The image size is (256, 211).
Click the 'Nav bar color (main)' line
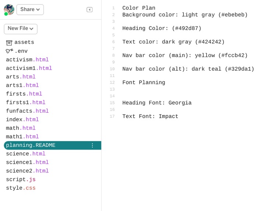(x=185, y=55)
